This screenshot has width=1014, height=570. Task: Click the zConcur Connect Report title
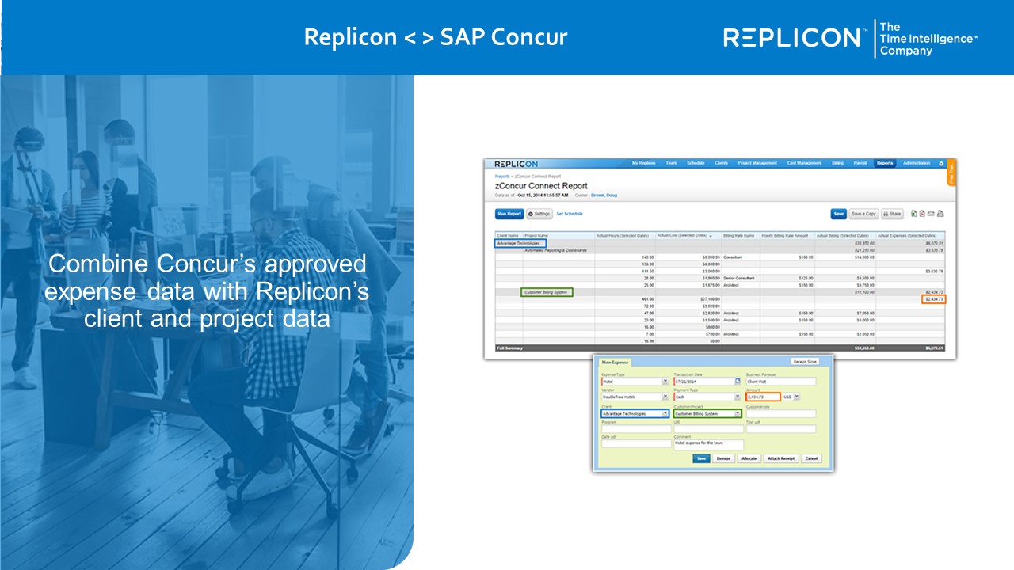tap(541, 186)
